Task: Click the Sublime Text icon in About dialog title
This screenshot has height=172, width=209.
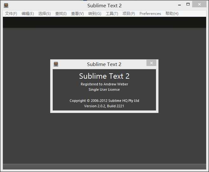Action: click(56, 64)
